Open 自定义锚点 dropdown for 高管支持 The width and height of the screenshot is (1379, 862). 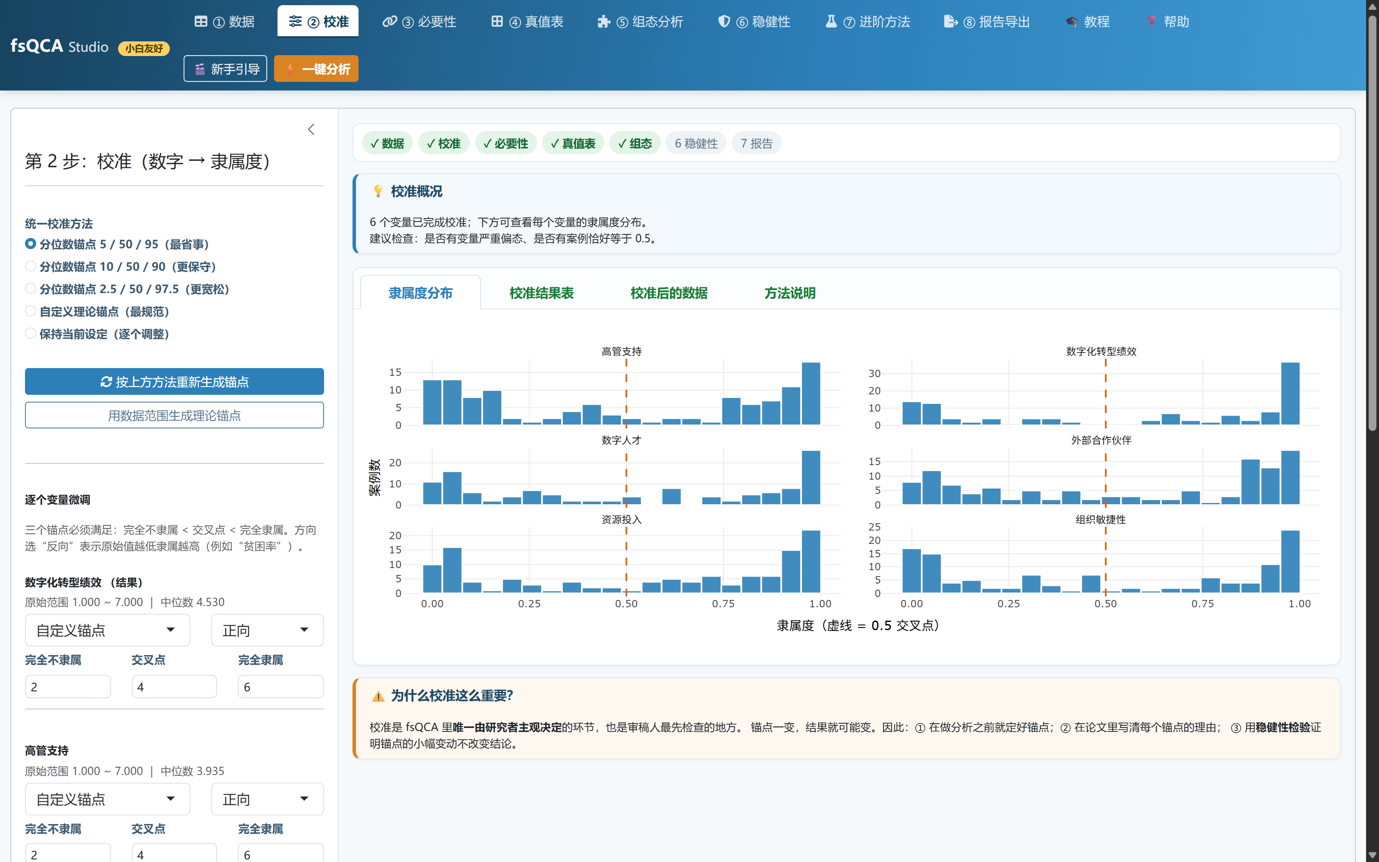[107, 799]
